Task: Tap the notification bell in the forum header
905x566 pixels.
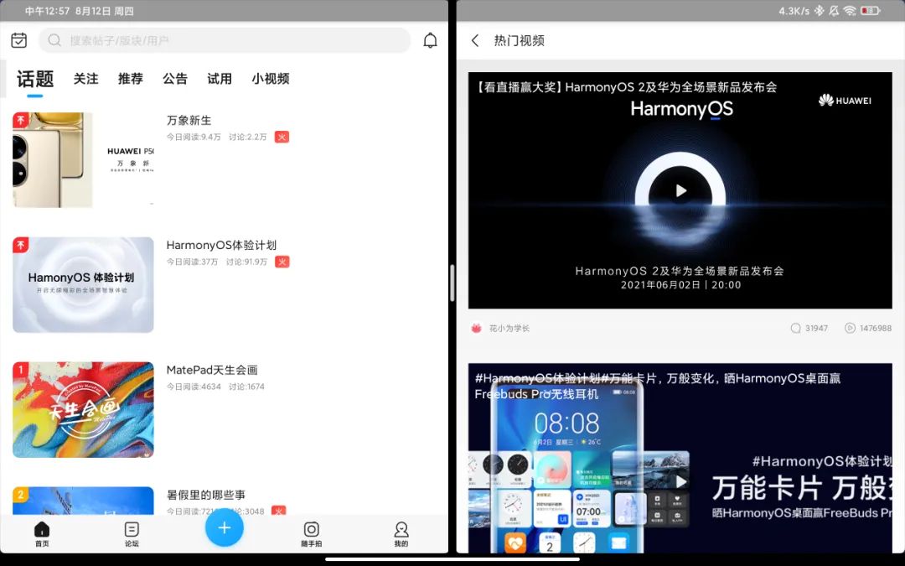Action: click(430, 40)
